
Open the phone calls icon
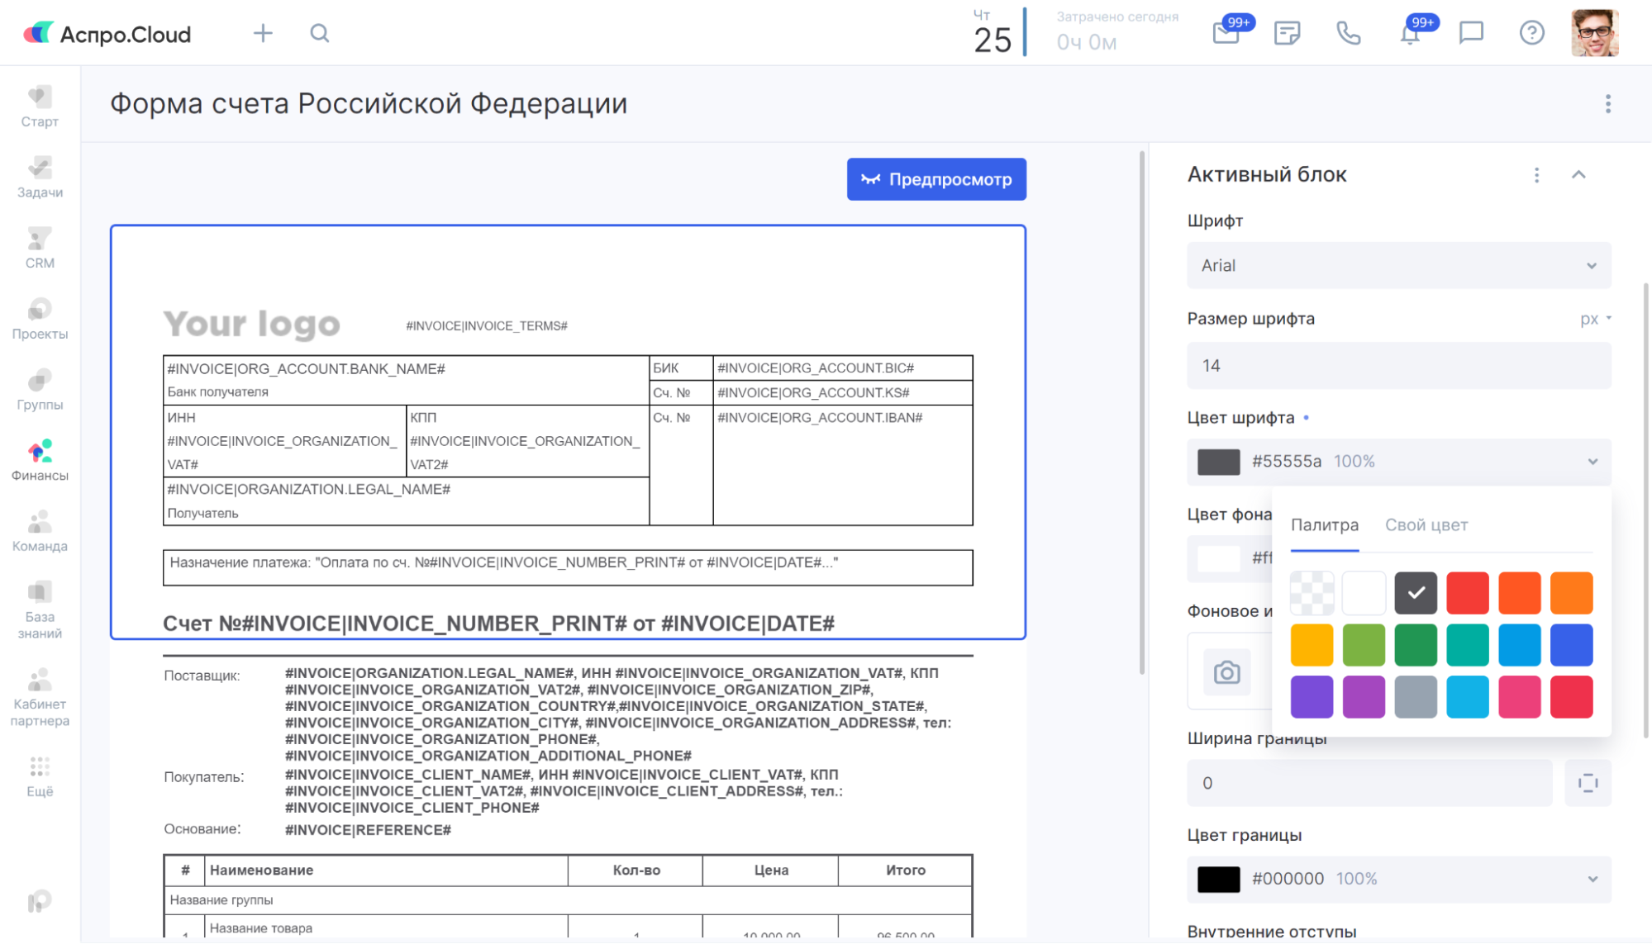(x=1349, y=33)
